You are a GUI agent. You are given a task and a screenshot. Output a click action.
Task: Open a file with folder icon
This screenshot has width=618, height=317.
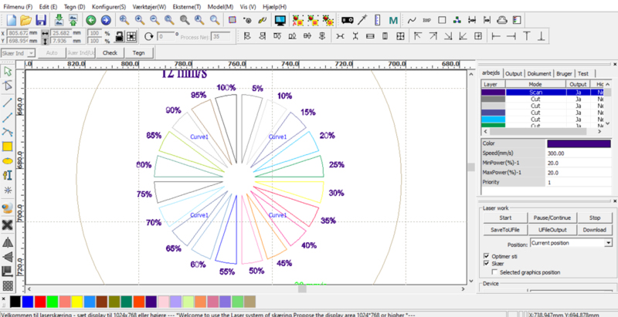click(x=25, y=19)
